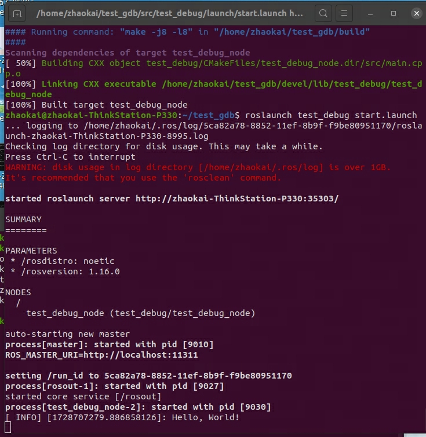Click the "setting /run_id to" line
The image size is (426, 437).
pos(148,376)
